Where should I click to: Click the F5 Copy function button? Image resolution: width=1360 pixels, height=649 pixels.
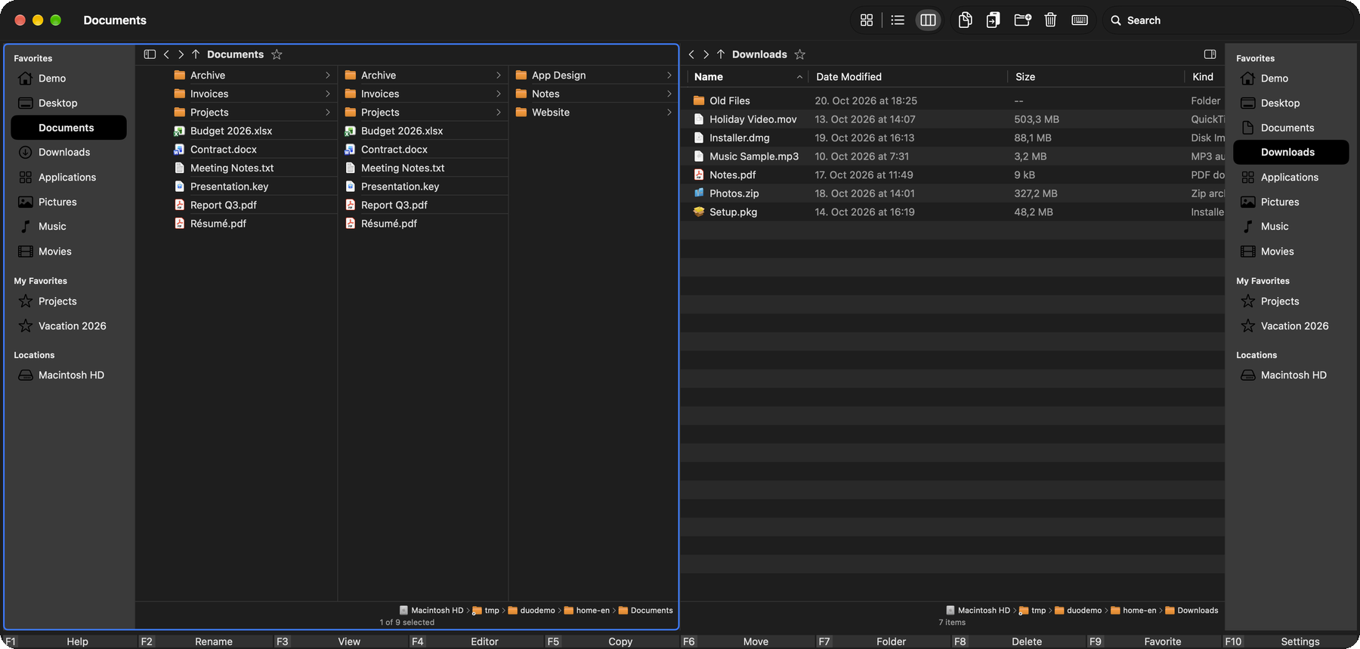(x=610, y=641)
